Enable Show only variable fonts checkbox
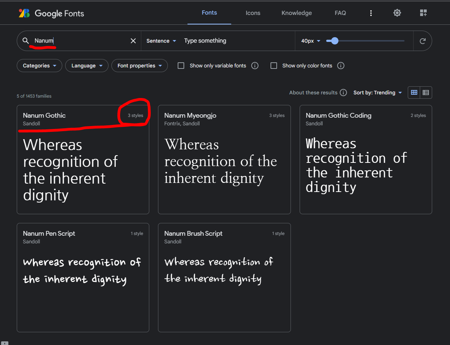 point(181,66)
